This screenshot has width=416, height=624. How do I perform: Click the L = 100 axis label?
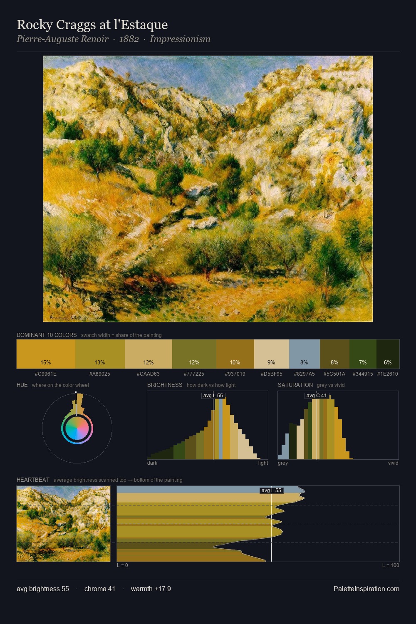[391, 565]
